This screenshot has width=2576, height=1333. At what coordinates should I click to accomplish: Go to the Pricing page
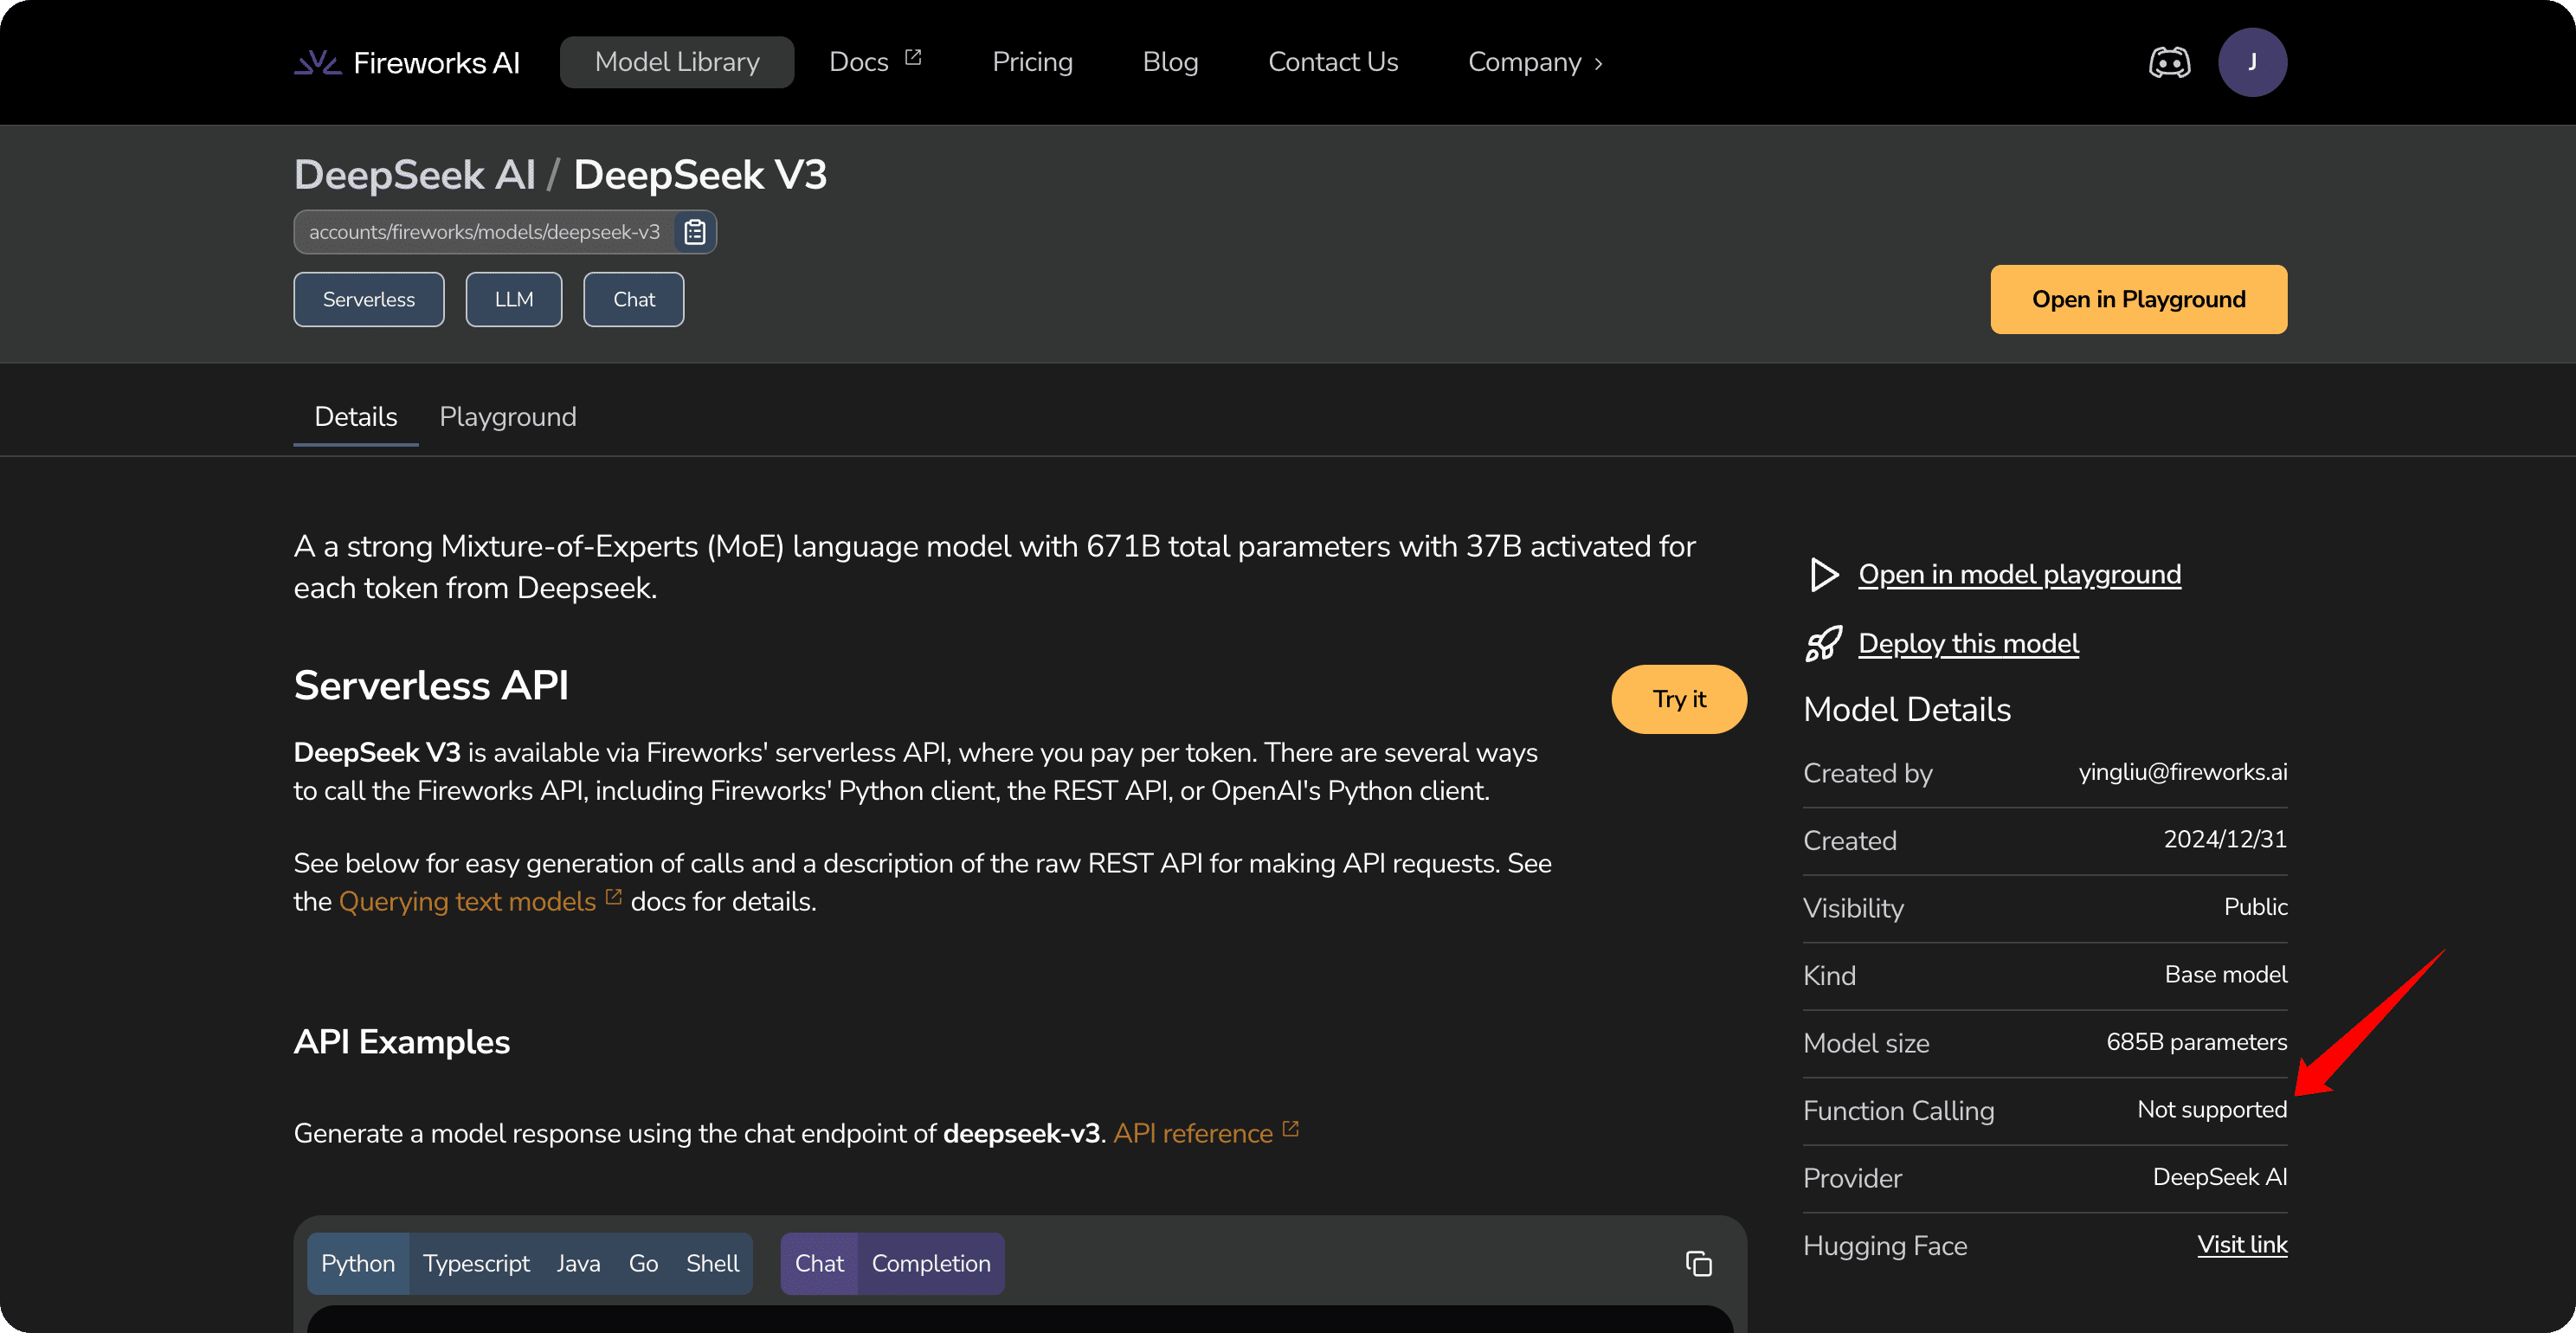1032,62
